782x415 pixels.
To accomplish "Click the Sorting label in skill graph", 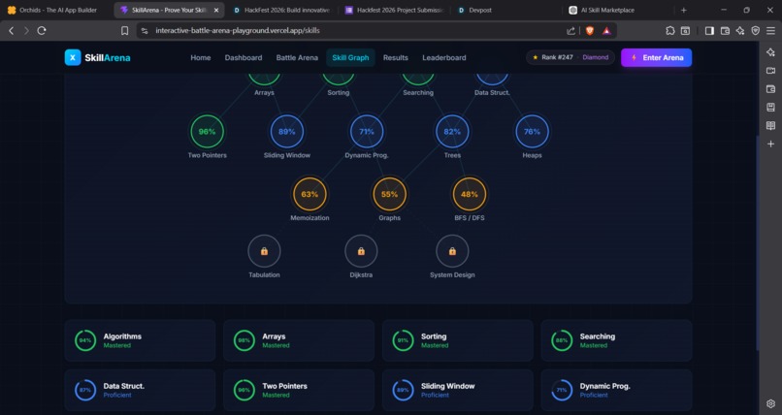I will pyautogui.click(x=339, y=93).
